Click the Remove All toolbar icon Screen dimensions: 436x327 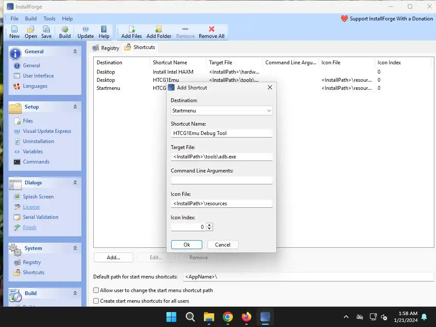point(211,32)
